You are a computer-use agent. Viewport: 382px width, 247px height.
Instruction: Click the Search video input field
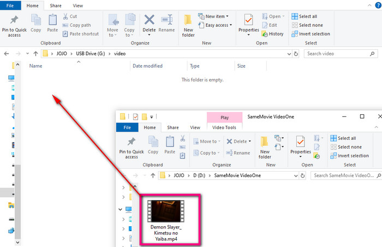coord(341,54)
